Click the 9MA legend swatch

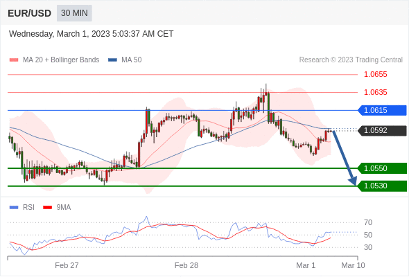[47, 208]
